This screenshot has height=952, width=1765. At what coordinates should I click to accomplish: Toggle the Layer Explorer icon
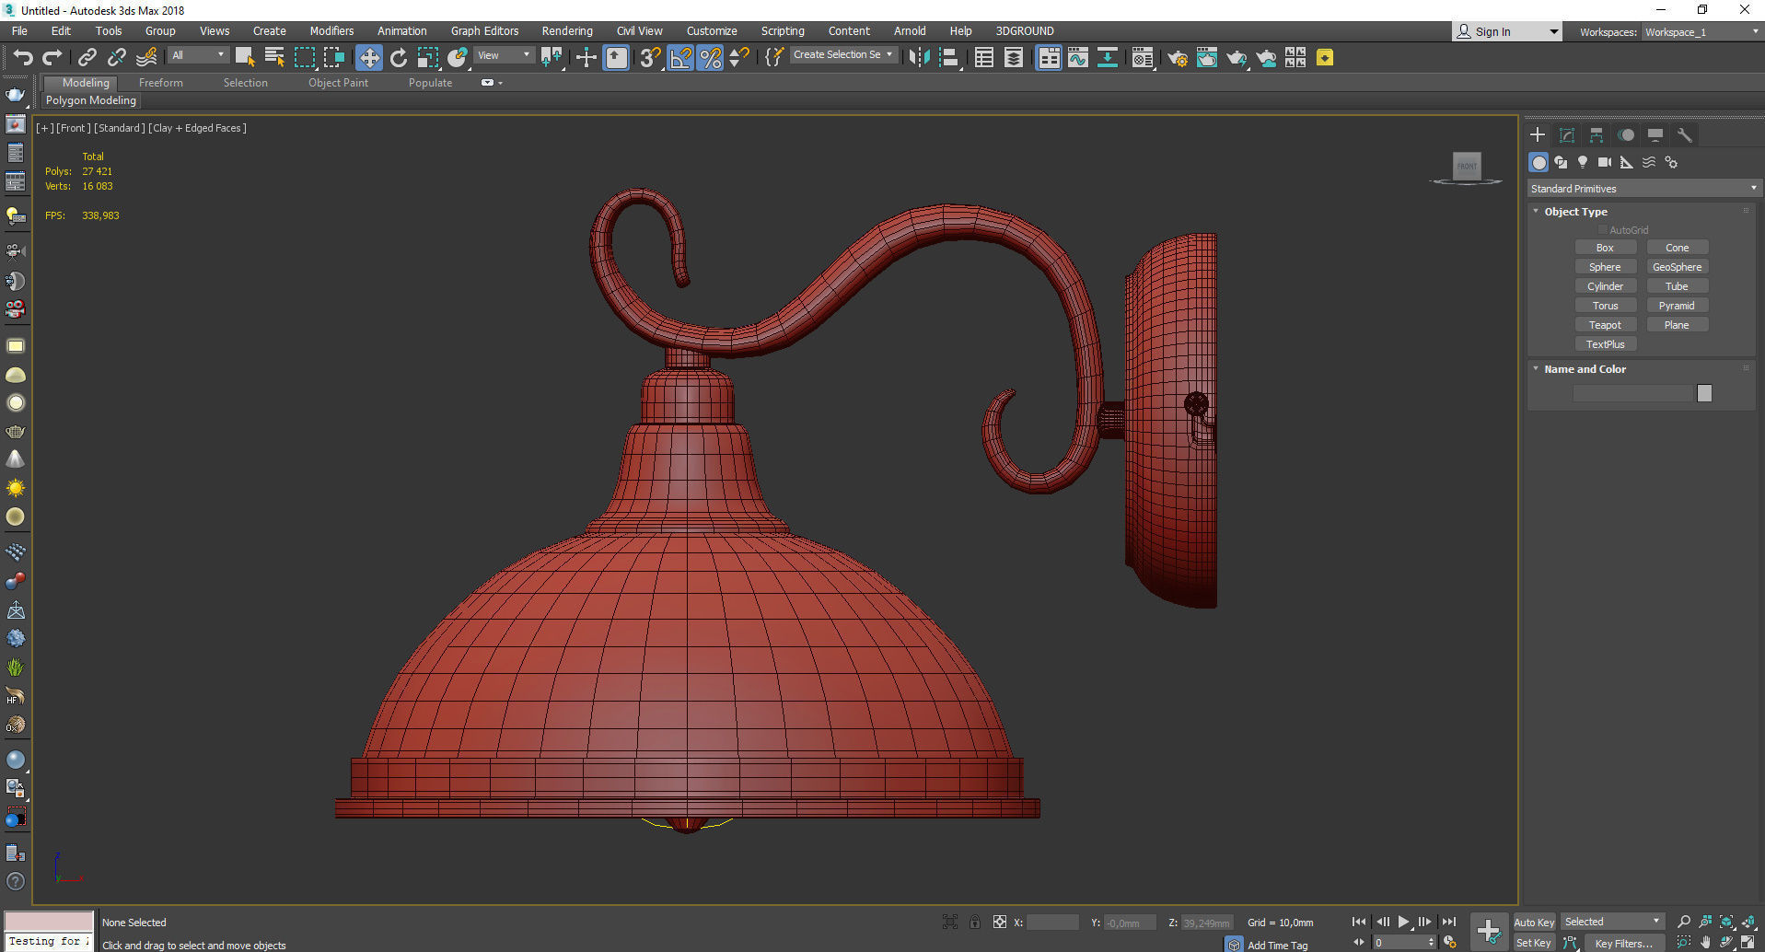1013,58
